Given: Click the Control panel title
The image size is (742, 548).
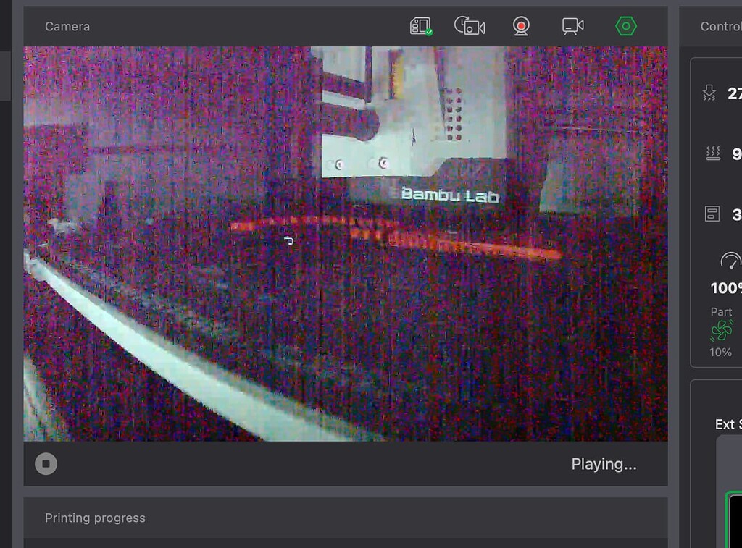Looking at the screenshot, I should pos(721,27).
